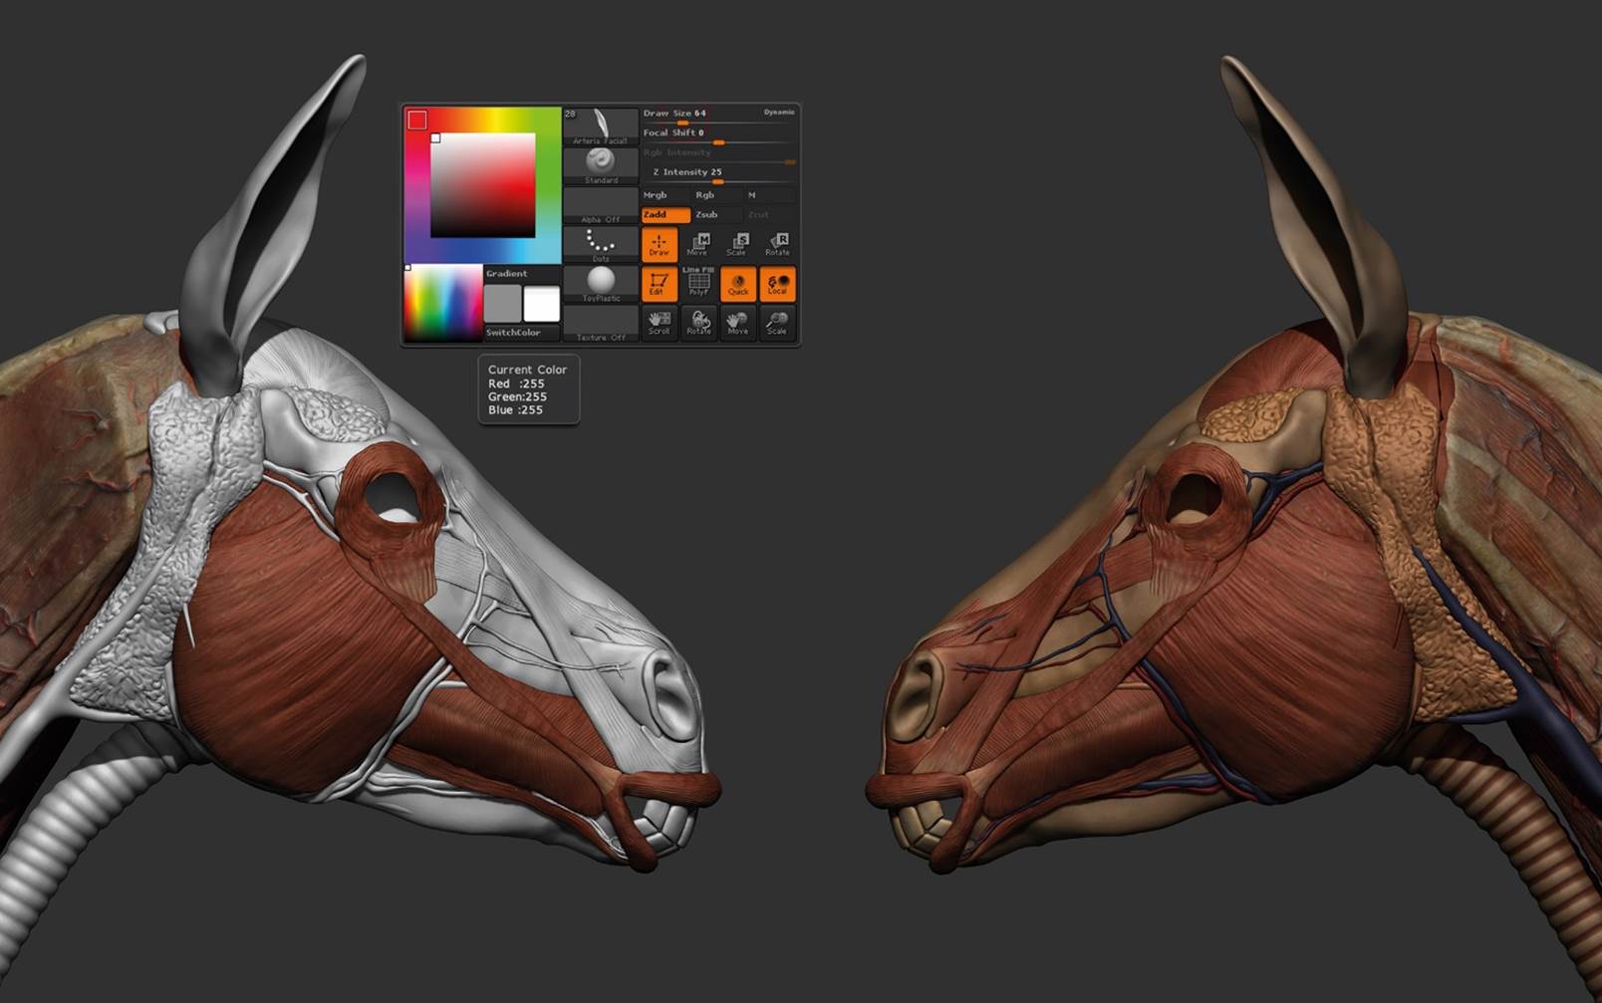Click the SwitchColor button
The height and width of the screenshot is (1003, 1602).
pos(513,333)
